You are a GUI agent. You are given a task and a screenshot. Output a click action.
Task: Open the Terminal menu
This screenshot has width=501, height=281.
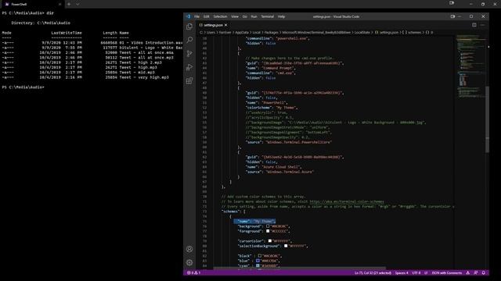coord(268,16)
